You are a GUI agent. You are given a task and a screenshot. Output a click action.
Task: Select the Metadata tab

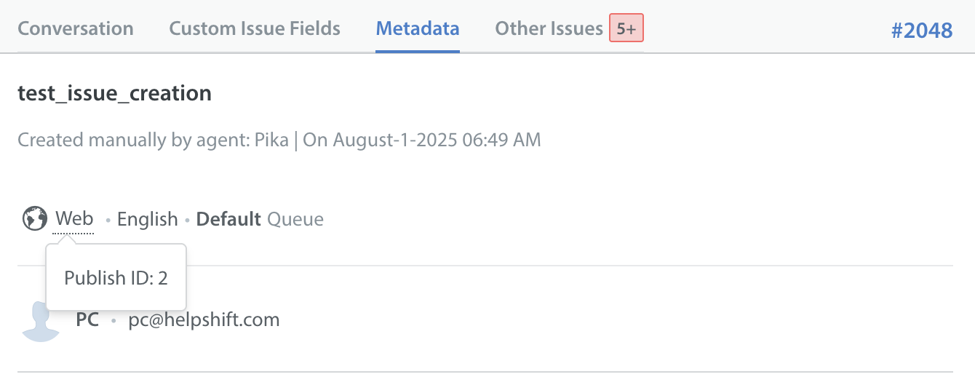(418, 29)
